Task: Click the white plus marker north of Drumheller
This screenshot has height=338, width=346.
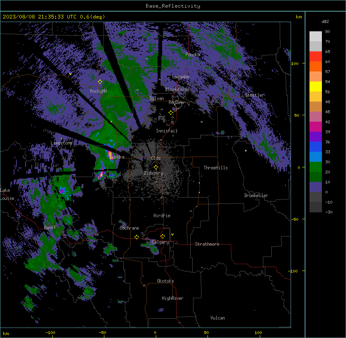Action: (246, 151)
